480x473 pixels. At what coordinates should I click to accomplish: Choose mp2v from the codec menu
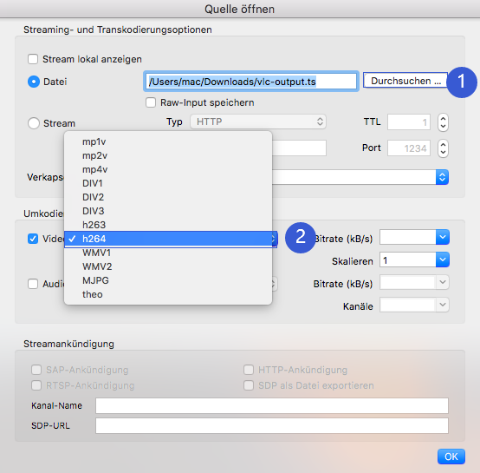coord(168,155)
